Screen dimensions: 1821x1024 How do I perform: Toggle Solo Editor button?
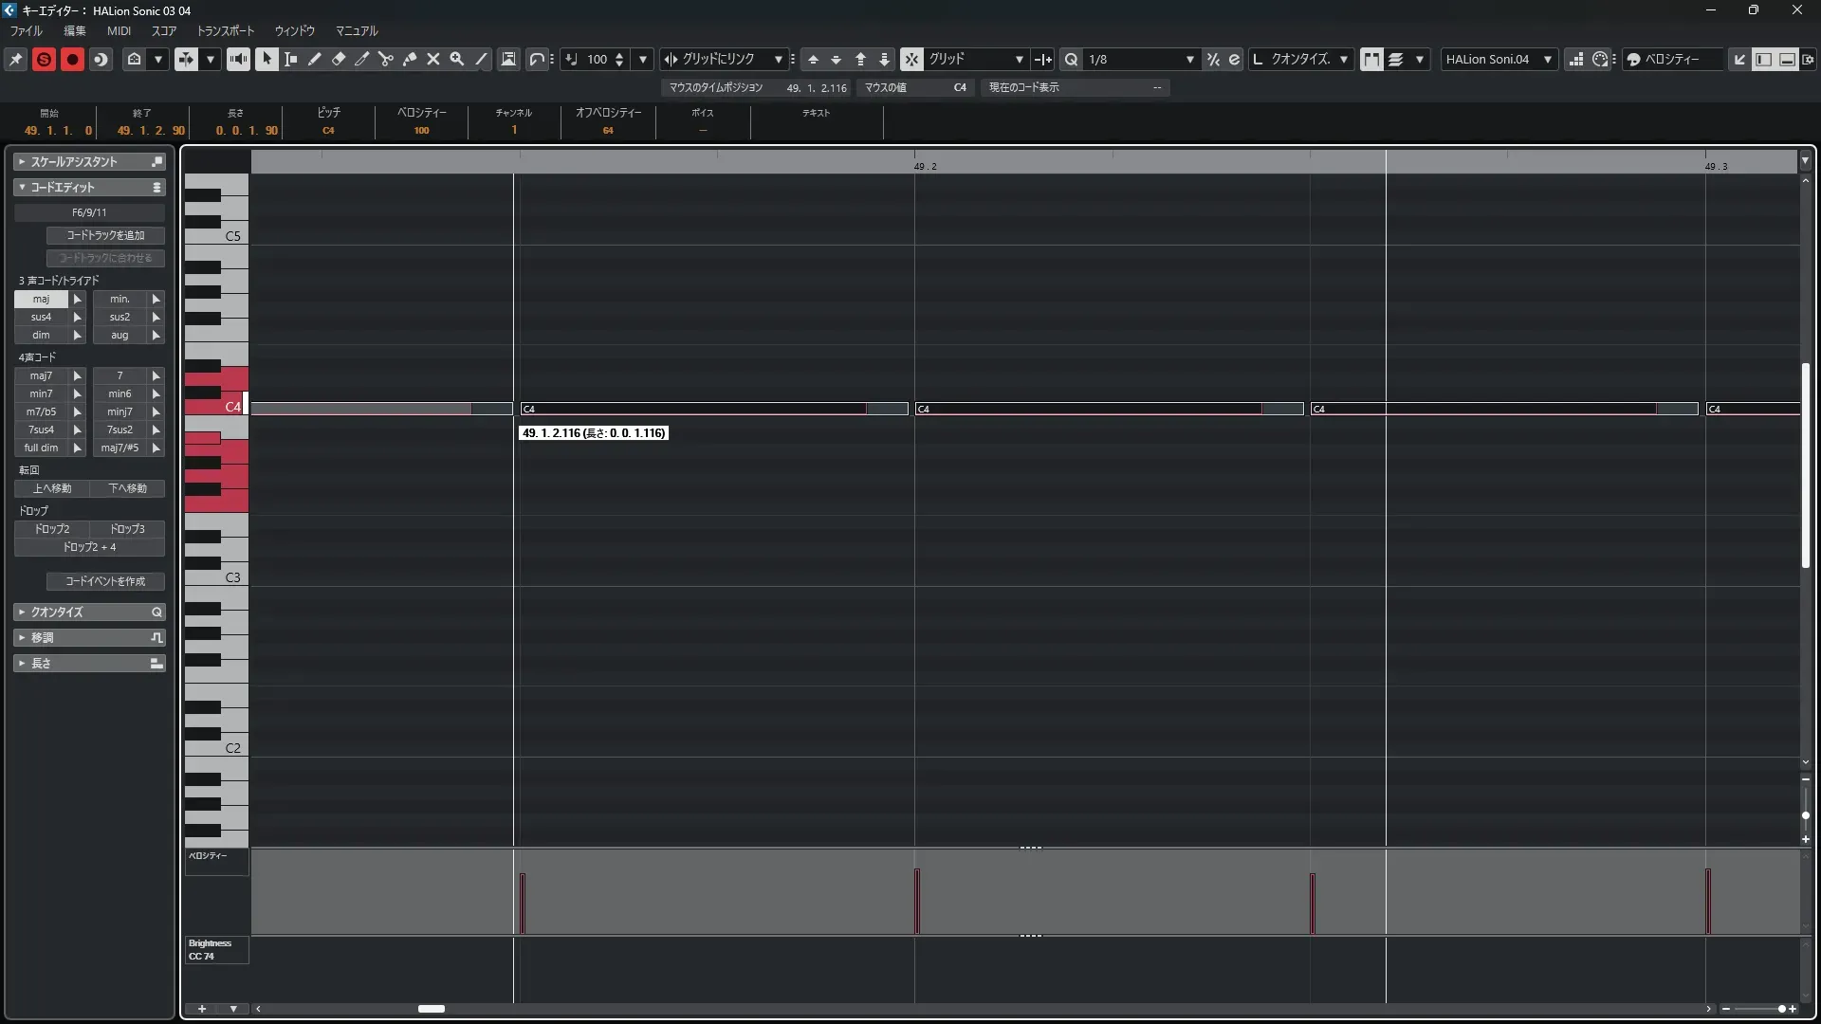[x=44, y=59]
